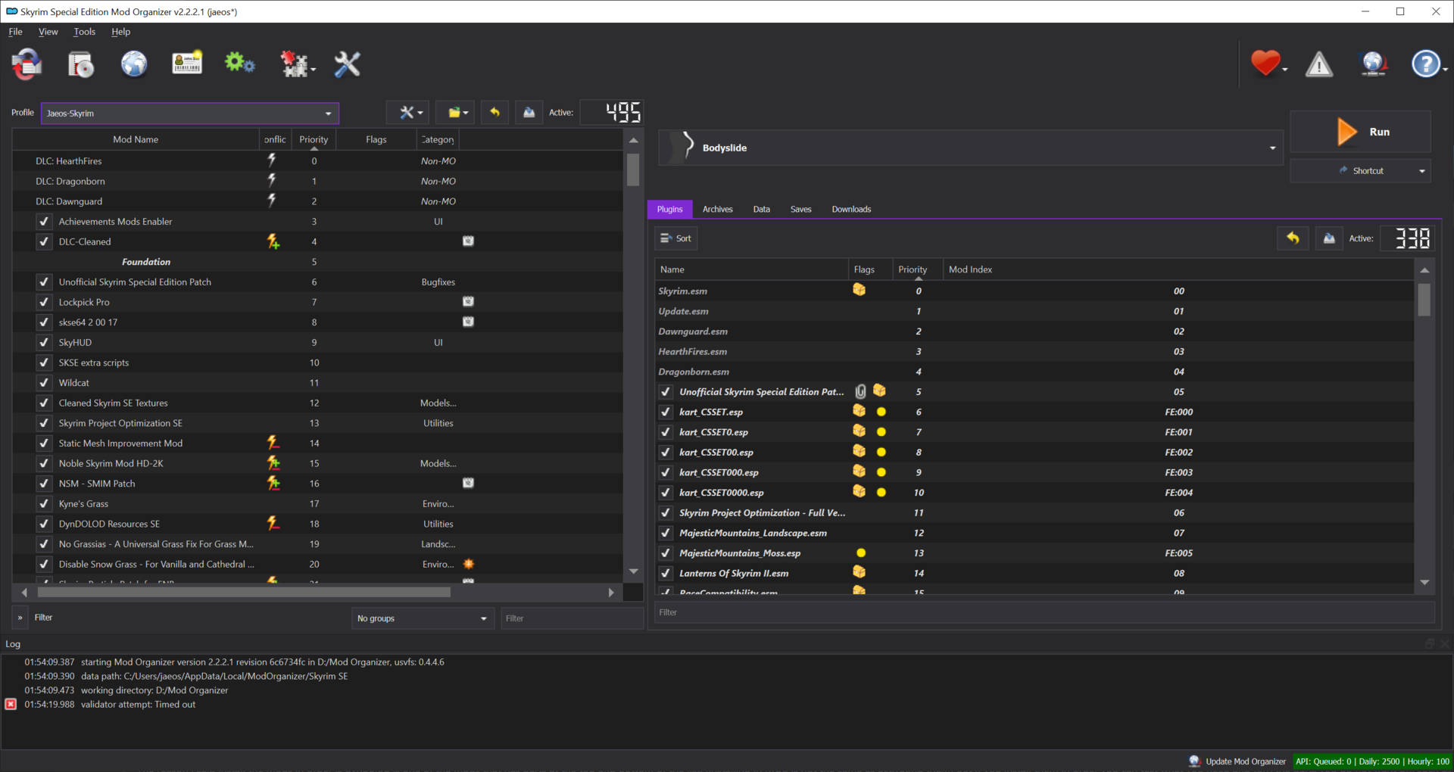Open the Settings wrench and screwdriver icon
This screenshot has width=1454, height=772.
click(348, 64)
